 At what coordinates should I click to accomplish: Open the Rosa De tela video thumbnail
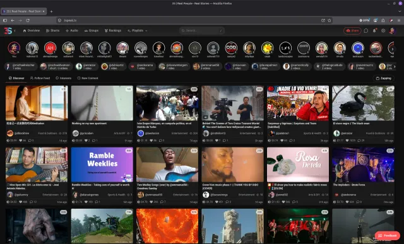point(298,165)
